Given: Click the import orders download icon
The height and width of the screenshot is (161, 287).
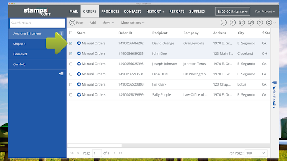Looking at the screenshot, I should coord(224,23).
